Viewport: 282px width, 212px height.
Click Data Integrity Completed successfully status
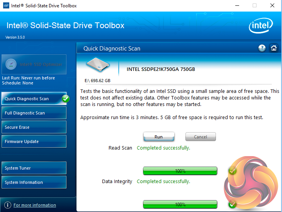tap(163, 182)
